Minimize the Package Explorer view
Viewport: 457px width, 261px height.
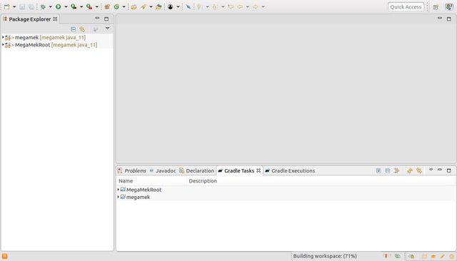97,19
